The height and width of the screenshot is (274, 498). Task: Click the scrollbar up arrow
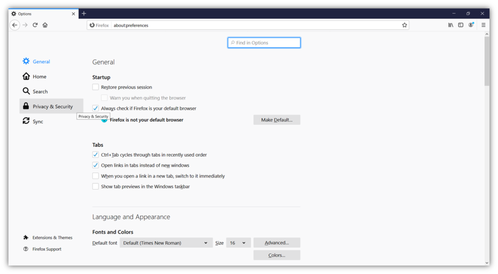487,34
